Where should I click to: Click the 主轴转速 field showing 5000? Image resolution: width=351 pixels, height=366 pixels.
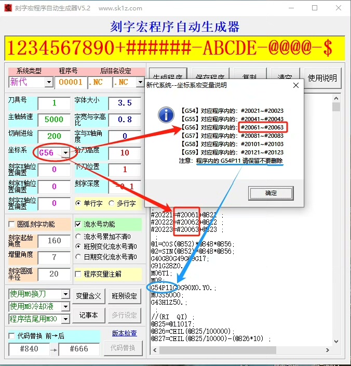pyautogui.click(x=54, y=120)
